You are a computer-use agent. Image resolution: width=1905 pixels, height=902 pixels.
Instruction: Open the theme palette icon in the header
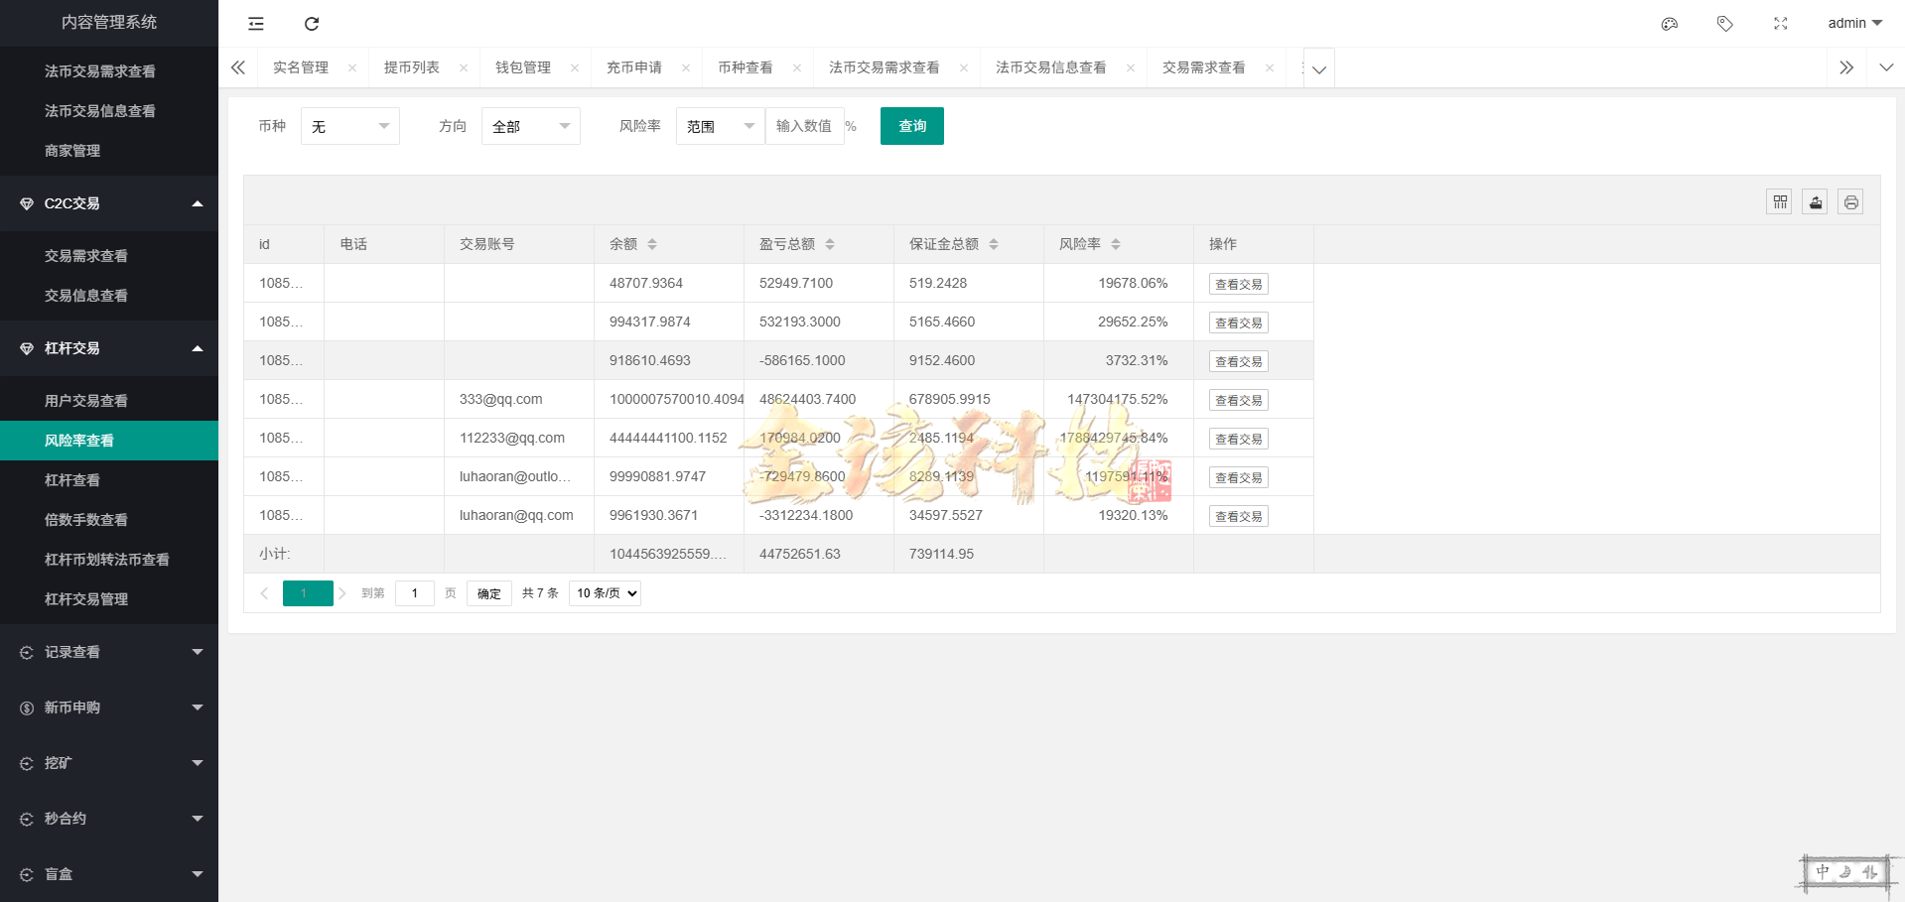click(1669, 23)
